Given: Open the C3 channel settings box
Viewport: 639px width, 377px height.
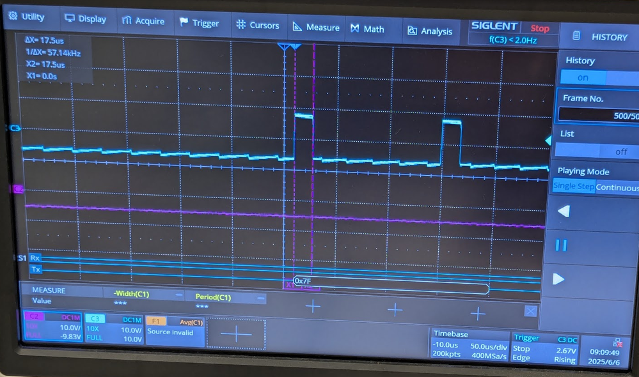Looking at the screenshot, I should click(x=114, y=329).
